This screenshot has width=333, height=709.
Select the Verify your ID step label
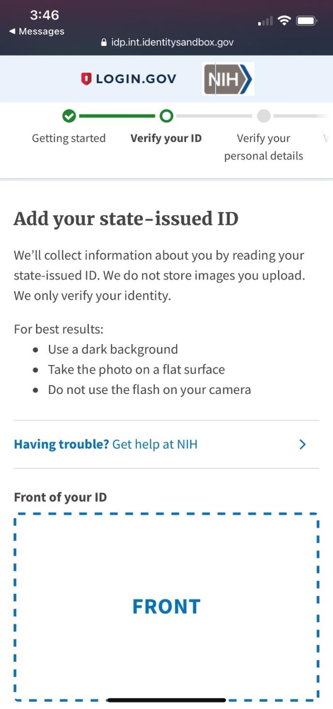point(166,138)
